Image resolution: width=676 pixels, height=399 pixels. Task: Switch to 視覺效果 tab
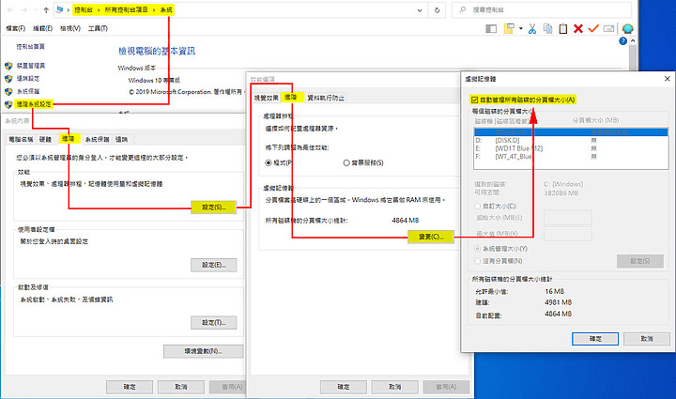267,99
